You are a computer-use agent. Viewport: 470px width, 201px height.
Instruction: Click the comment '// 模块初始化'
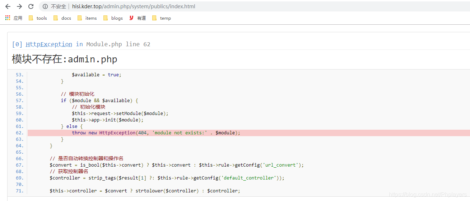pos(78,94)
